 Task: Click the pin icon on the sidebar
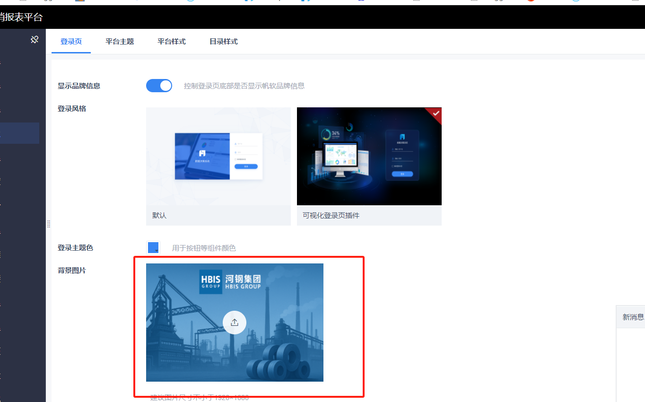pyautogui.click(x=35, y=40)
